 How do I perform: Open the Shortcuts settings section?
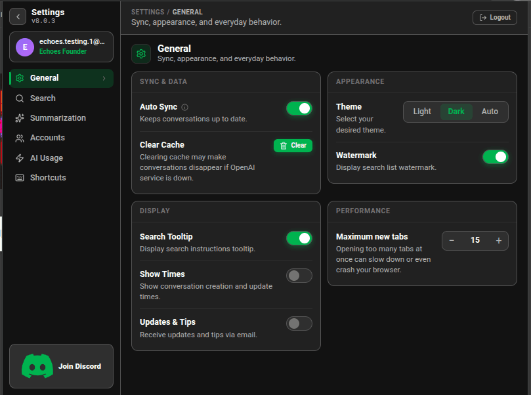tap(61, 178)
